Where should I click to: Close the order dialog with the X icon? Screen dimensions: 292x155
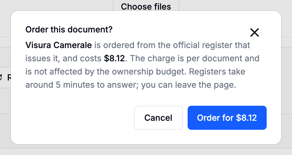click(254, 33)
